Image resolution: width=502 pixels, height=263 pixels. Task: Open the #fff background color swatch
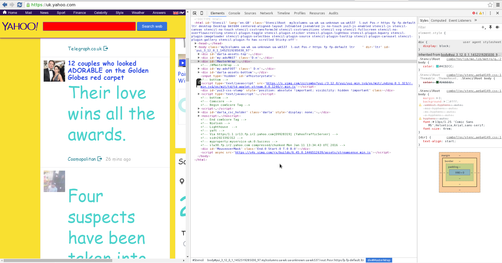pyautogui.click(x=447, y=101)
